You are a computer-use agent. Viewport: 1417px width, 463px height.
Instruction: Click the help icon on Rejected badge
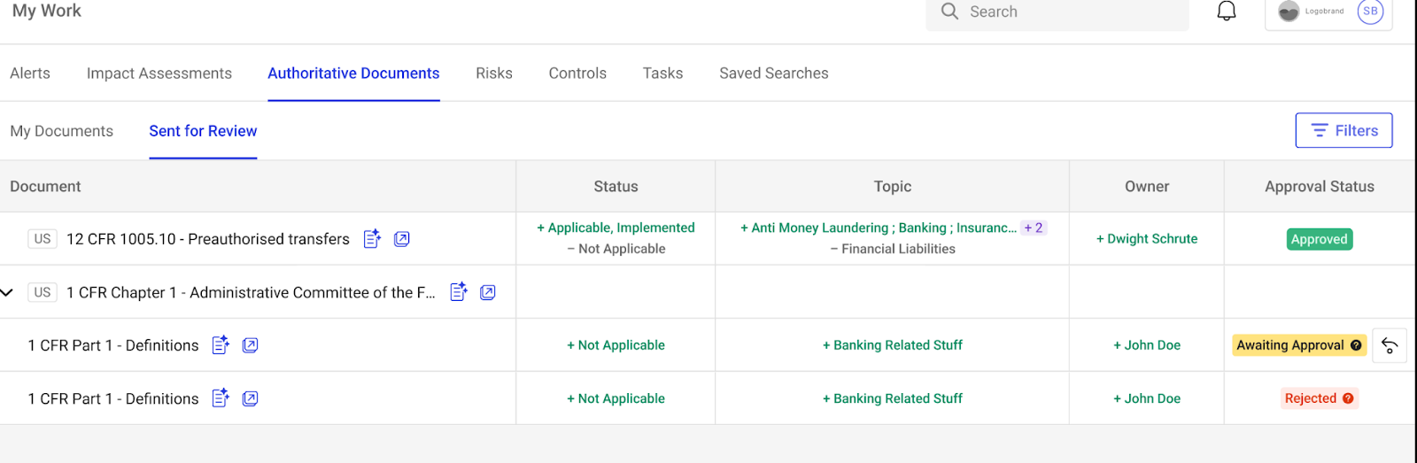pos(1348,398)
